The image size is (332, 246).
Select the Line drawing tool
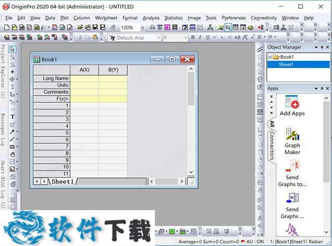(12, 139)
